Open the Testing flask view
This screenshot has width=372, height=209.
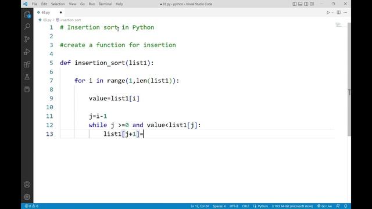[x=27, y=77]
